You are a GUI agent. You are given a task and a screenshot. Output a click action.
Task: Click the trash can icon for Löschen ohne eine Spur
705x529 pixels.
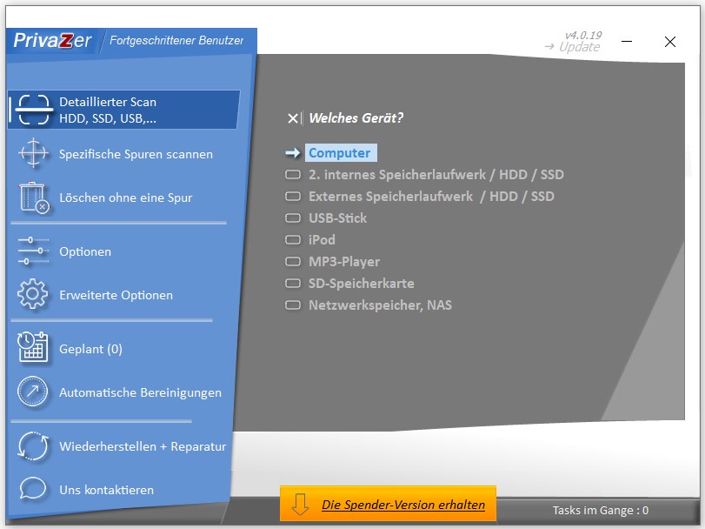(x=34, y=197)
